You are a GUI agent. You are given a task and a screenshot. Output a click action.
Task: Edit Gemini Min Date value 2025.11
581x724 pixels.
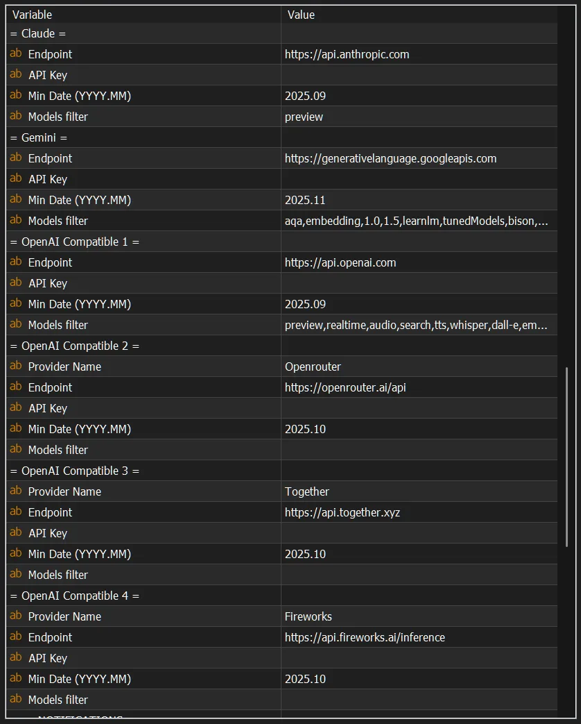click(419, 200)
